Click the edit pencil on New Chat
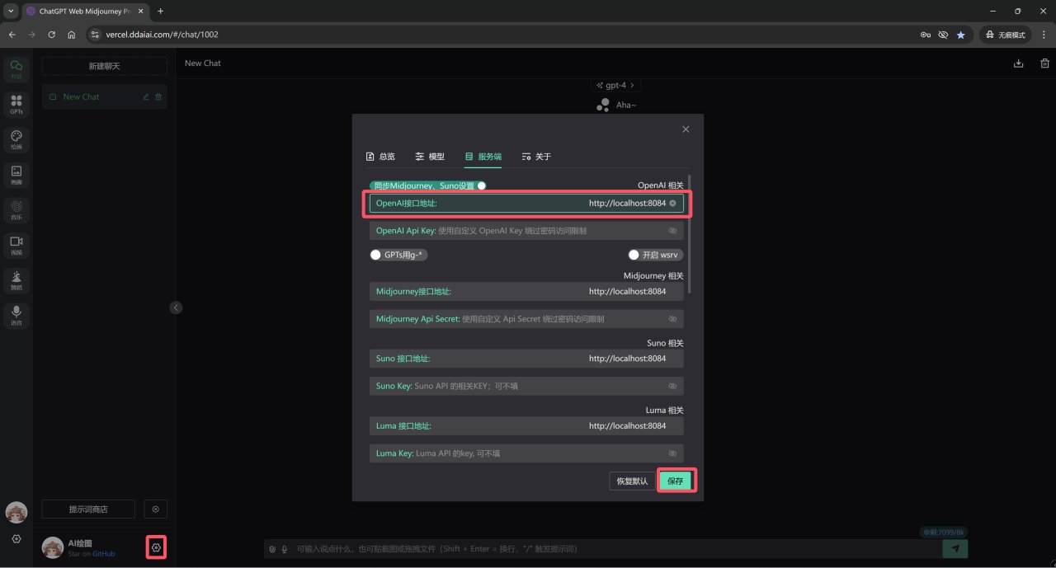 pos(146,96)
